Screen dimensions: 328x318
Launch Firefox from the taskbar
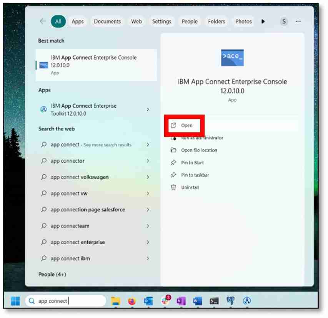[x=132, y=301]
